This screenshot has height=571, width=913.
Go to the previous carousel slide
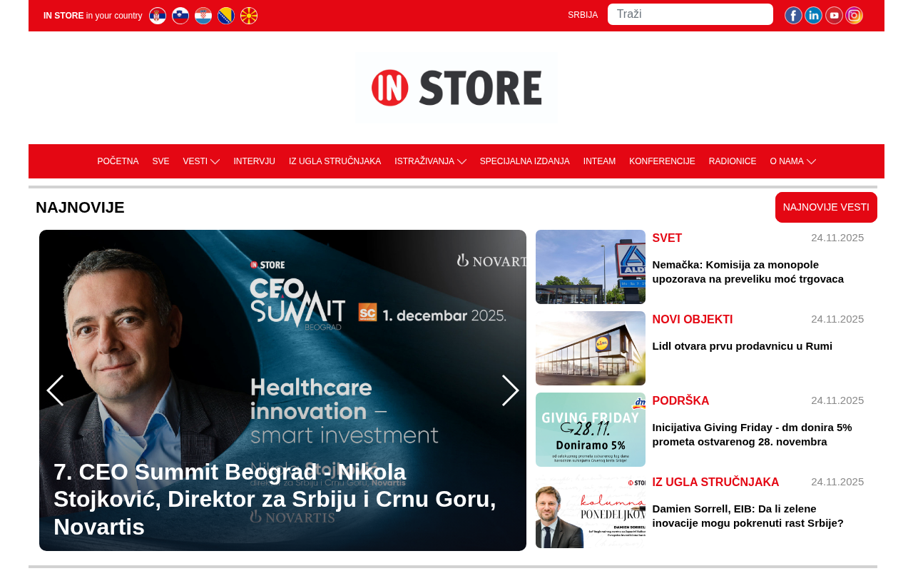click(x=55, y=390)
